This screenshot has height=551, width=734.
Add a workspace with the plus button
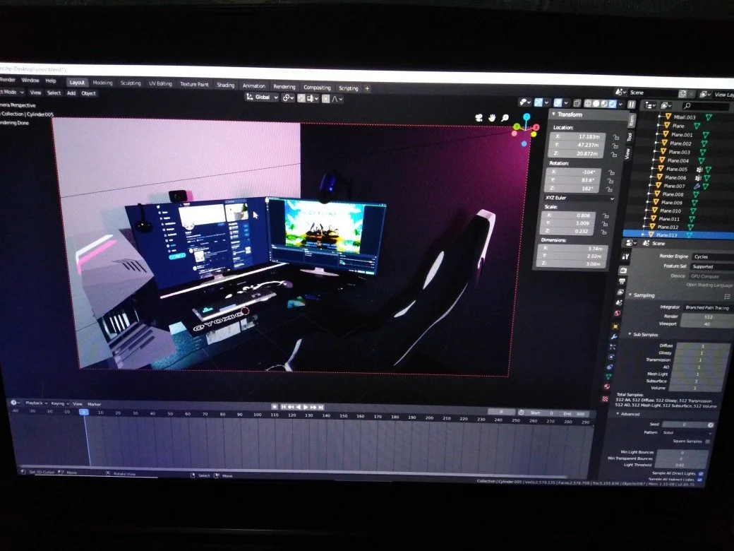tap(367, 88)
